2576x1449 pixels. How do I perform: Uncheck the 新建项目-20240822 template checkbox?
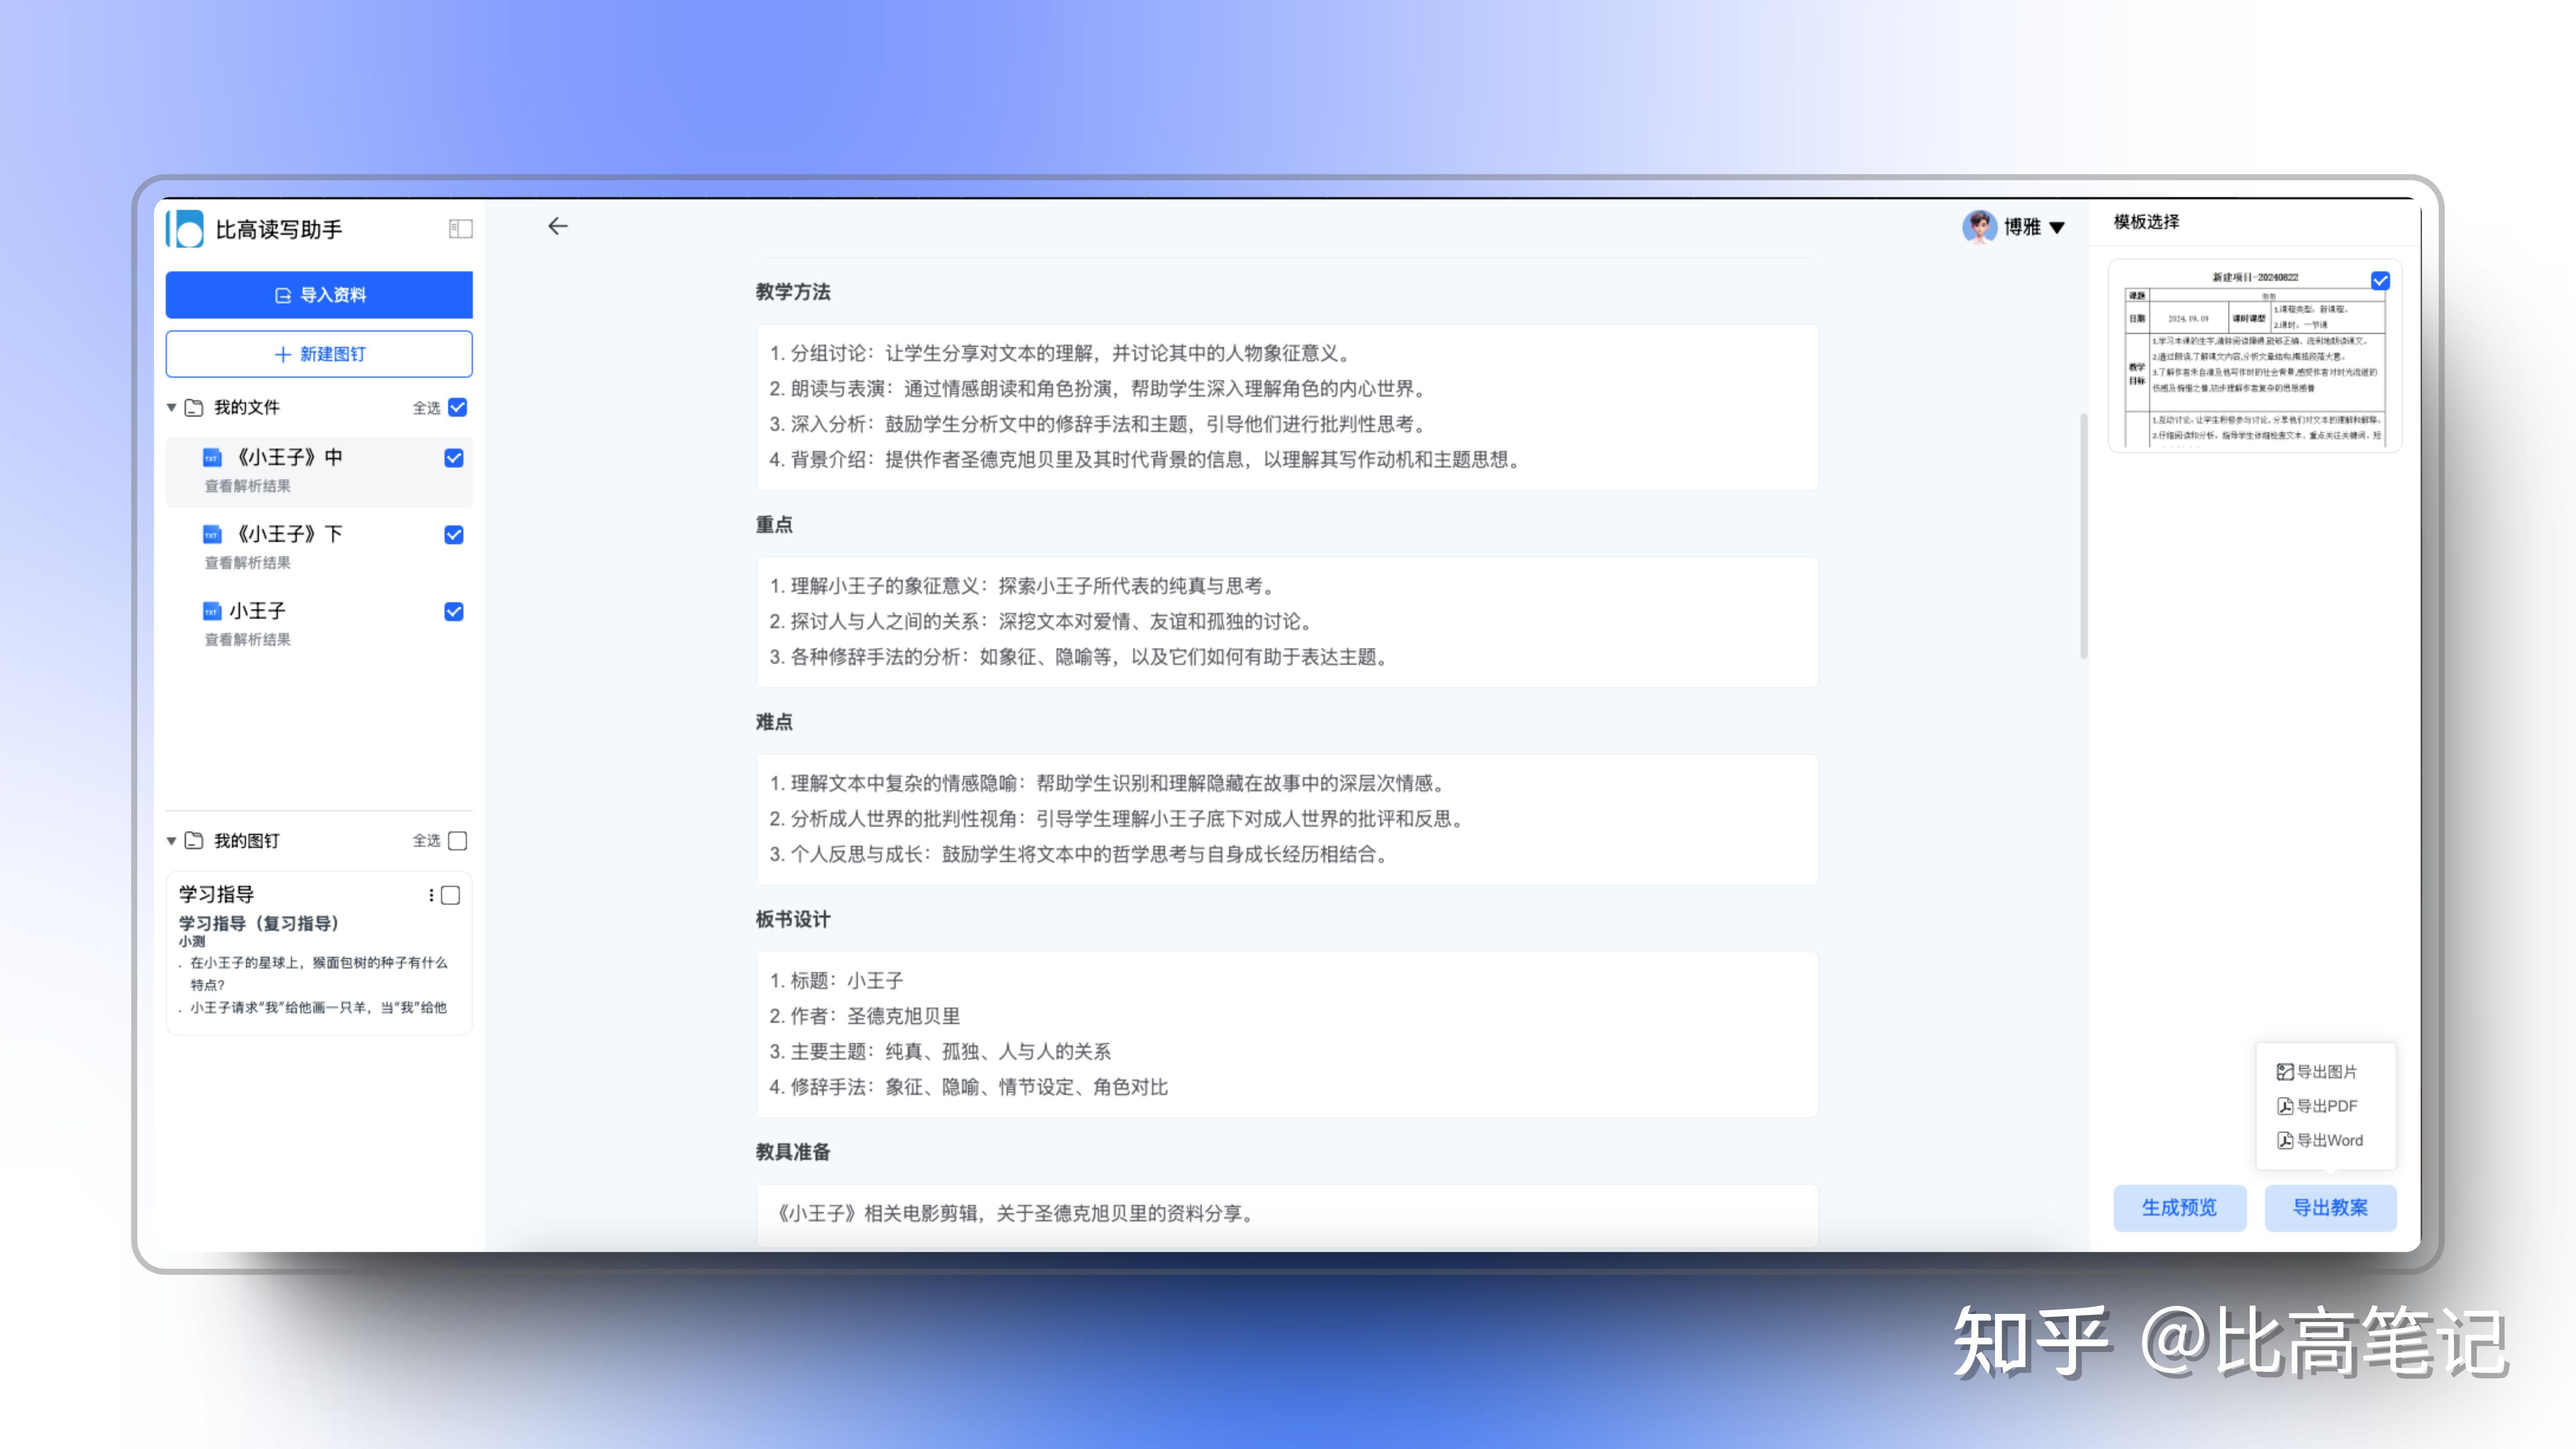[x=2380, y=281]
